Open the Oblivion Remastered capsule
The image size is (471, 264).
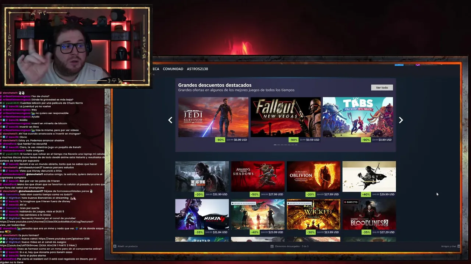(314, 176)
